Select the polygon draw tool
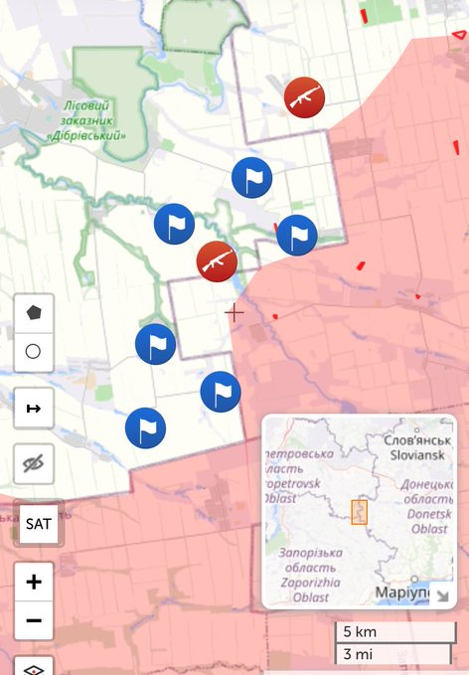The image size is (469, 675). click(x=34, y=312)
